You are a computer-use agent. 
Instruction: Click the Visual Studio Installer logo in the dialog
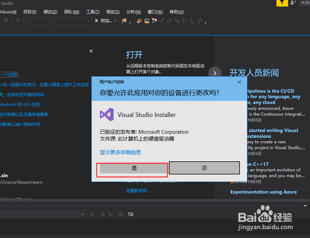point(107,115)
